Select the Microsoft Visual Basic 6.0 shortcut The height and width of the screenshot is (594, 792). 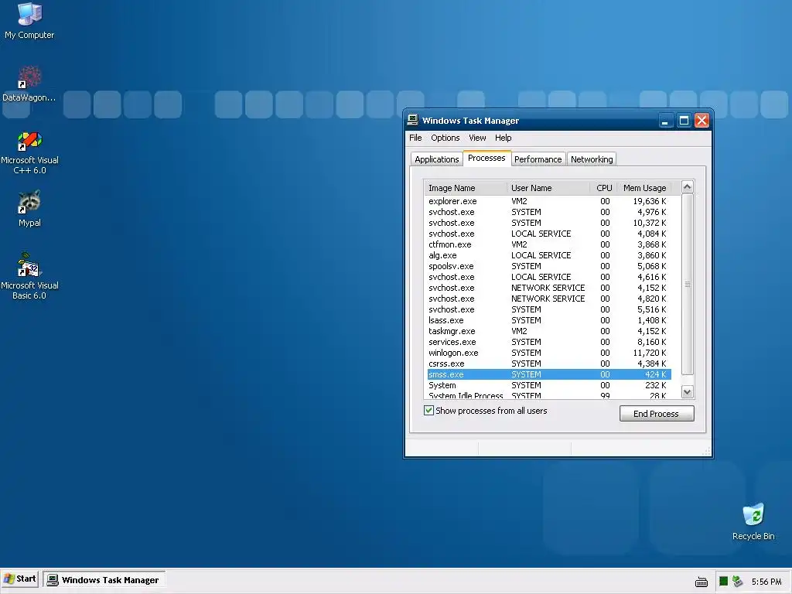[29, 276]
